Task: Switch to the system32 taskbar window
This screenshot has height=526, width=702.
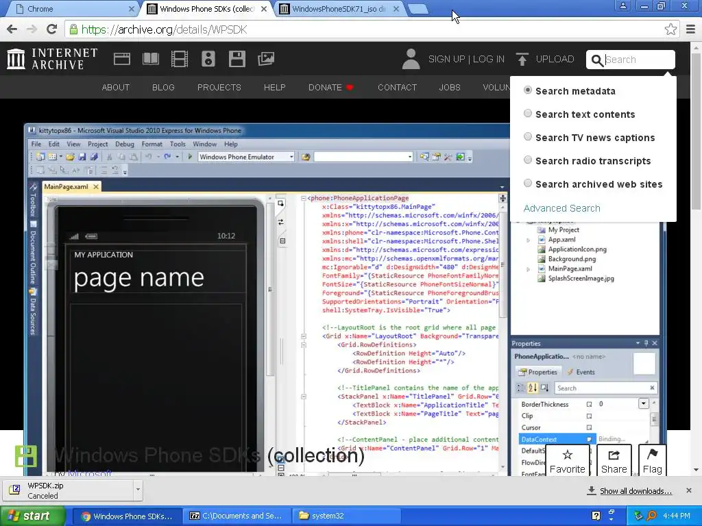Action: pyautogui.click(x=346, y=516)
